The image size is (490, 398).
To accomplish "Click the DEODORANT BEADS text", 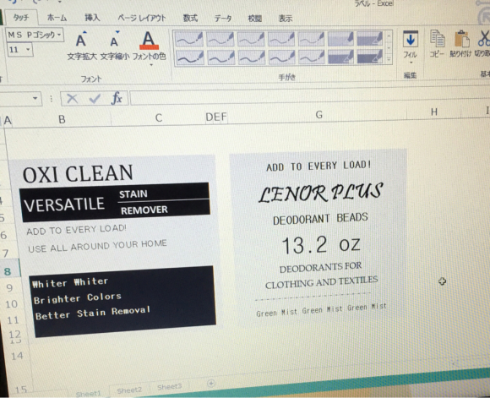I will point(320,219).
